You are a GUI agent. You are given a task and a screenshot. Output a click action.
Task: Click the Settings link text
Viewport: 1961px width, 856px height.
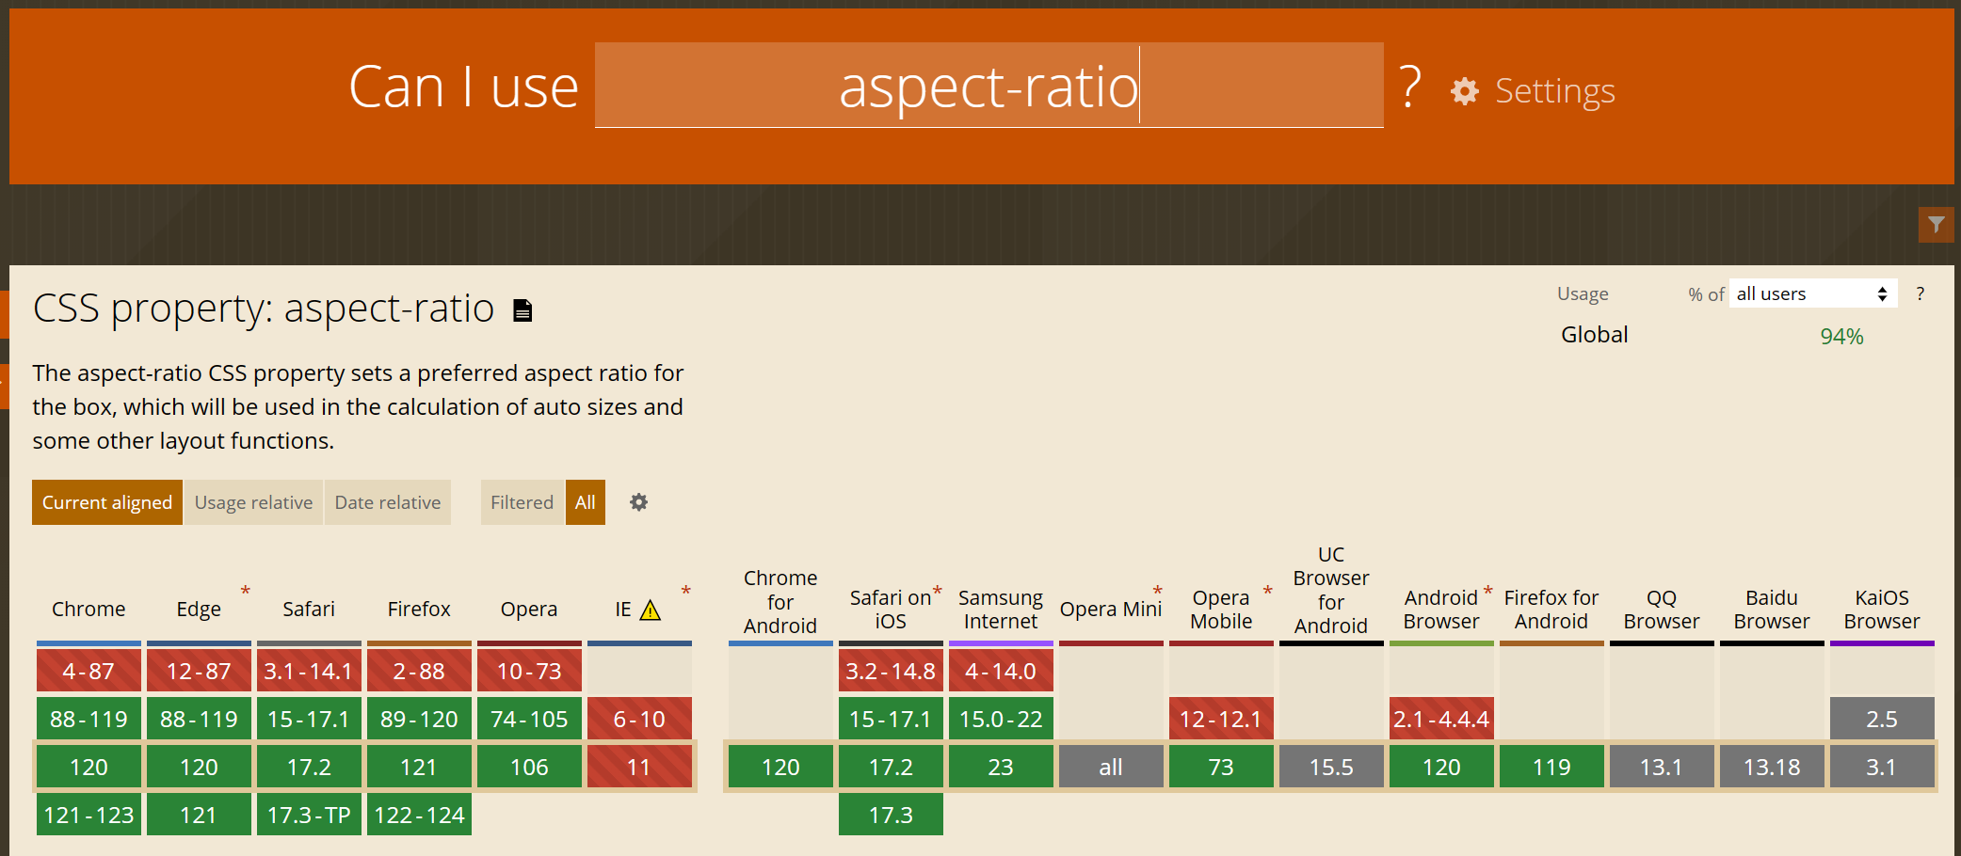(x=1555, y=91)
